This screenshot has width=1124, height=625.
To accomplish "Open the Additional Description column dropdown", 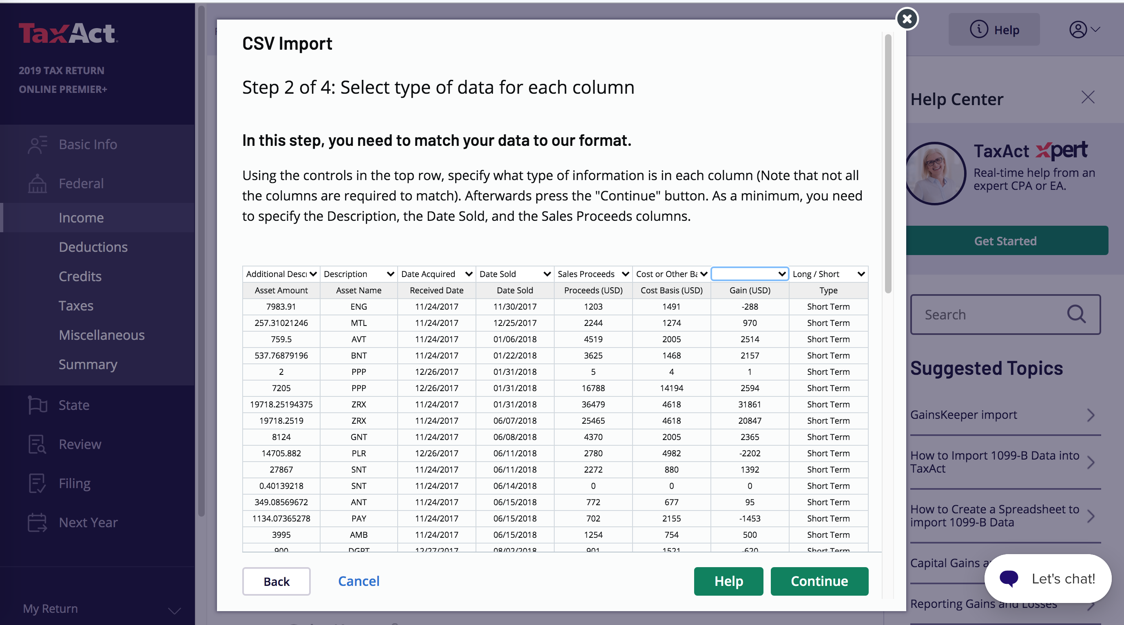I will click(x=281, y=274).
